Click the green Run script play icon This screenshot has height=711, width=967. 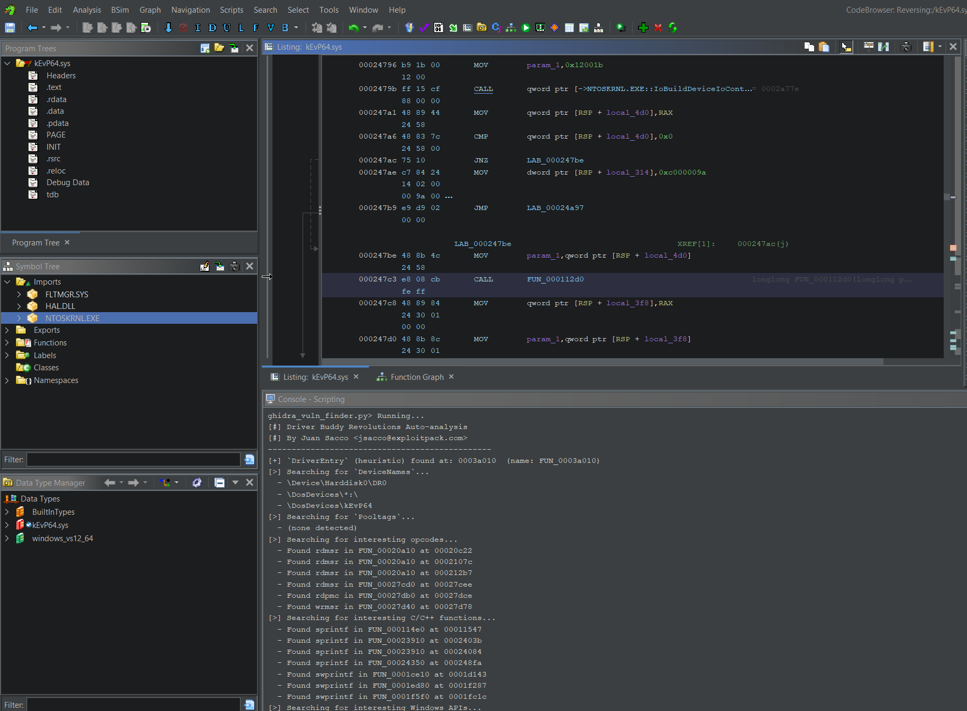tap(525, 28)
